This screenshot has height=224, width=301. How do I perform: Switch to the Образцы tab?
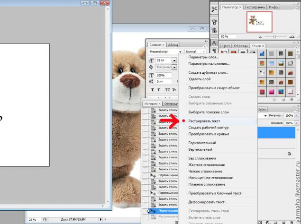pyautogui.click(x=240, y=46)
